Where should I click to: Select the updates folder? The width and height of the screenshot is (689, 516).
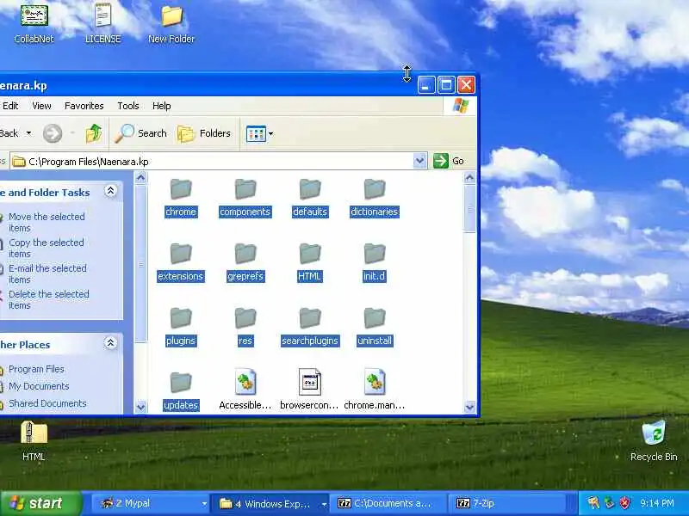pyautogui.click(x=181, y=392)
